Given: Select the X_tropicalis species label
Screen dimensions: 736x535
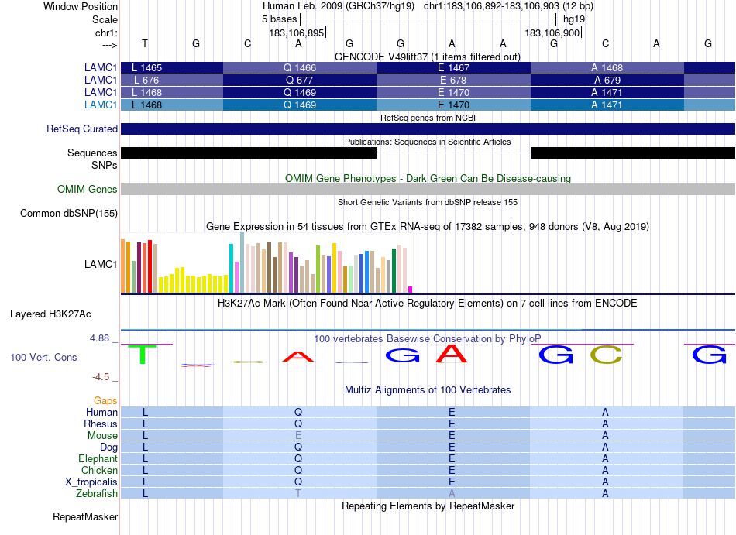Looking at the screenshot, I should coord(91,482).
